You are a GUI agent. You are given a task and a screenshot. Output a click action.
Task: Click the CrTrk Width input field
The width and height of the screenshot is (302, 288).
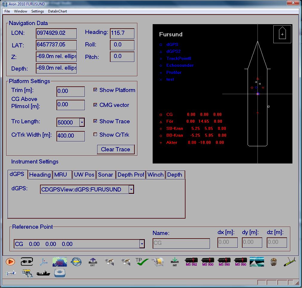pyautogui.click(x=71, y=136)
